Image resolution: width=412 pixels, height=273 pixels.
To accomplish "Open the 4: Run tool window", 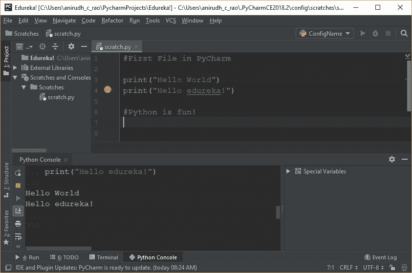I will click(27, 257).
